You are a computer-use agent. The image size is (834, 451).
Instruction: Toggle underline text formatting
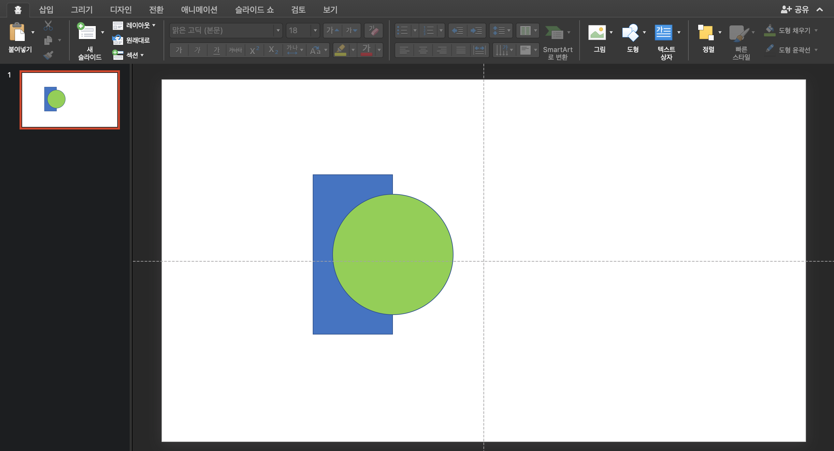coord(217,50)
